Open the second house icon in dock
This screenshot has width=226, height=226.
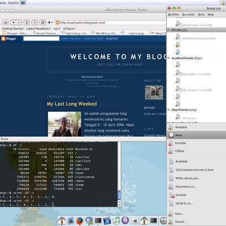(x=144, y=220)
